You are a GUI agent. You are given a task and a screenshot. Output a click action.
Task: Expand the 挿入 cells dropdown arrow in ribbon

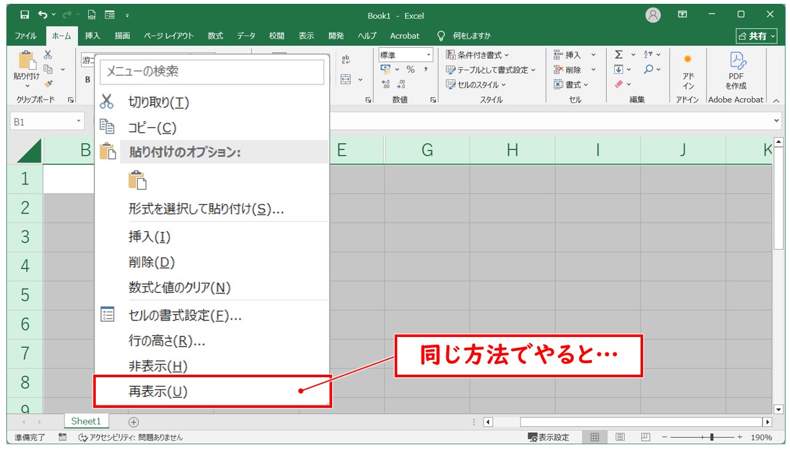pos(593,55)
